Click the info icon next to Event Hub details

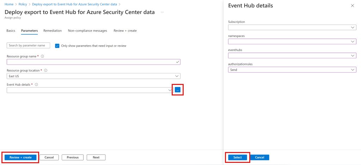(36, 84)
